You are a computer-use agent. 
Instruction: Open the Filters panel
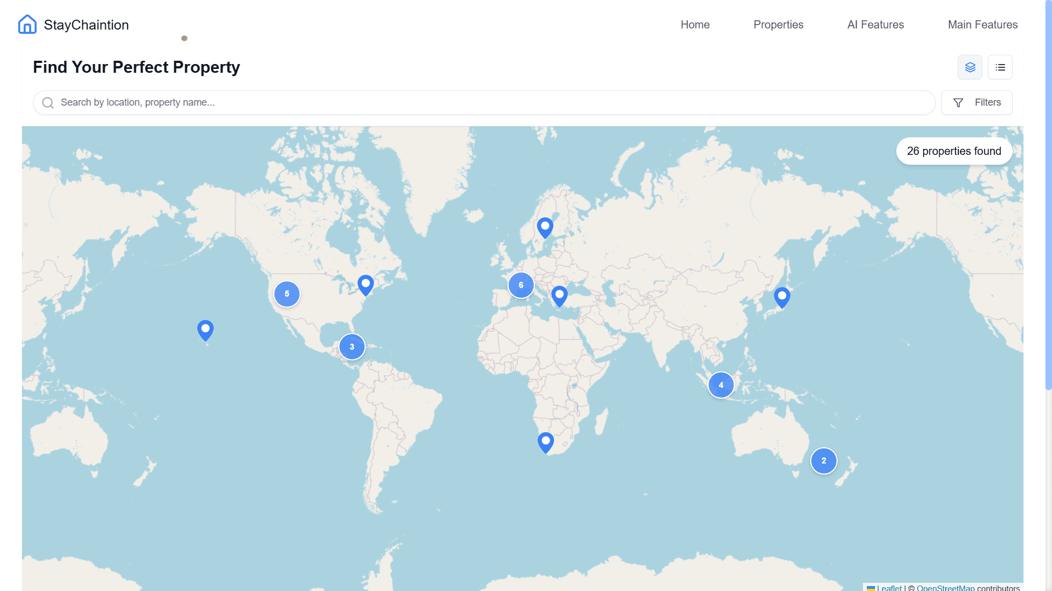(x=977, y=102)
